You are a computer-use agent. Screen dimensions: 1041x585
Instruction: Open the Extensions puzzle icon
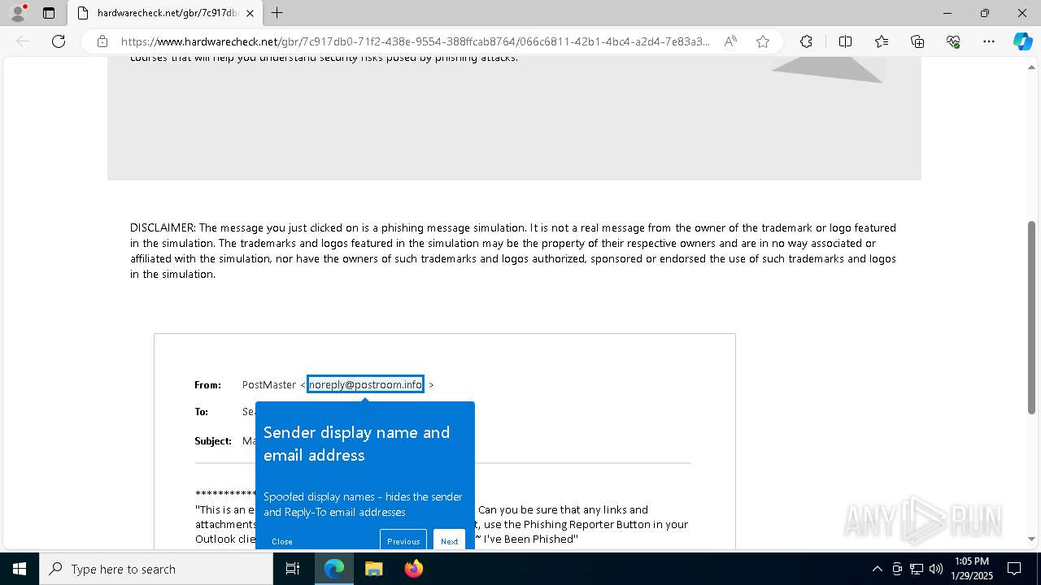[x=806, y=41]
